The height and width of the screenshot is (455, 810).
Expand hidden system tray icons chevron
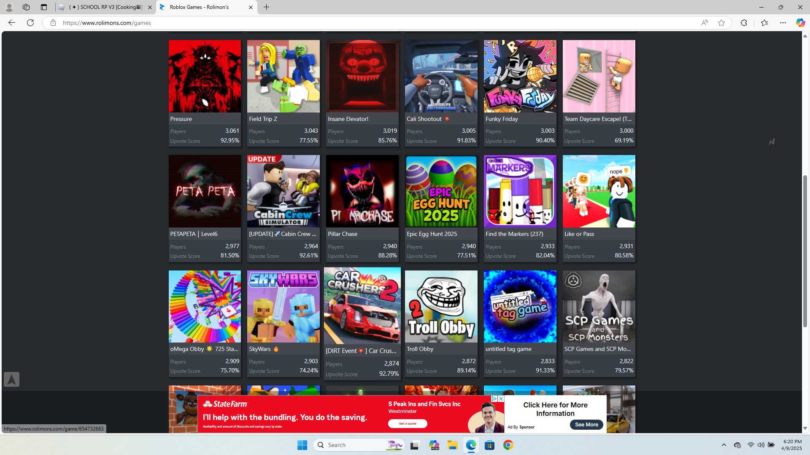[x=724, y=445]
